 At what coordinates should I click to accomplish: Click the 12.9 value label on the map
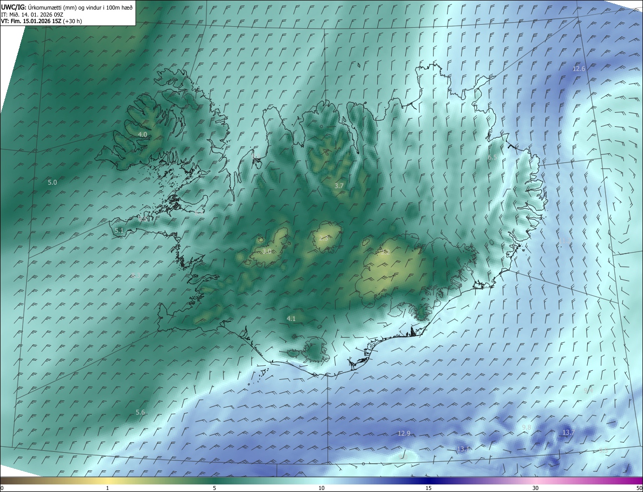[404, 433]
